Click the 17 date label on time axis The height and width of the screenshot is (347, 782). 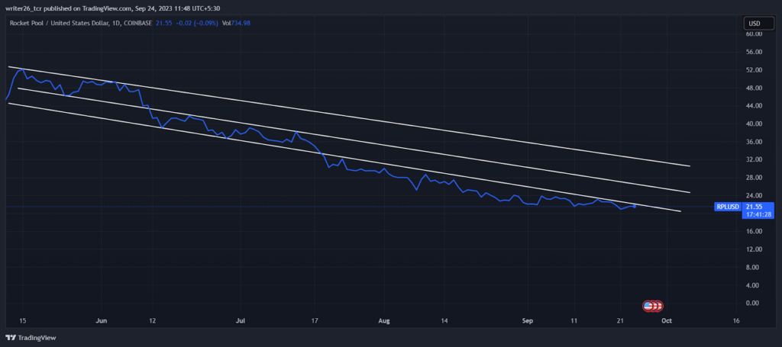tap(314, 320)
